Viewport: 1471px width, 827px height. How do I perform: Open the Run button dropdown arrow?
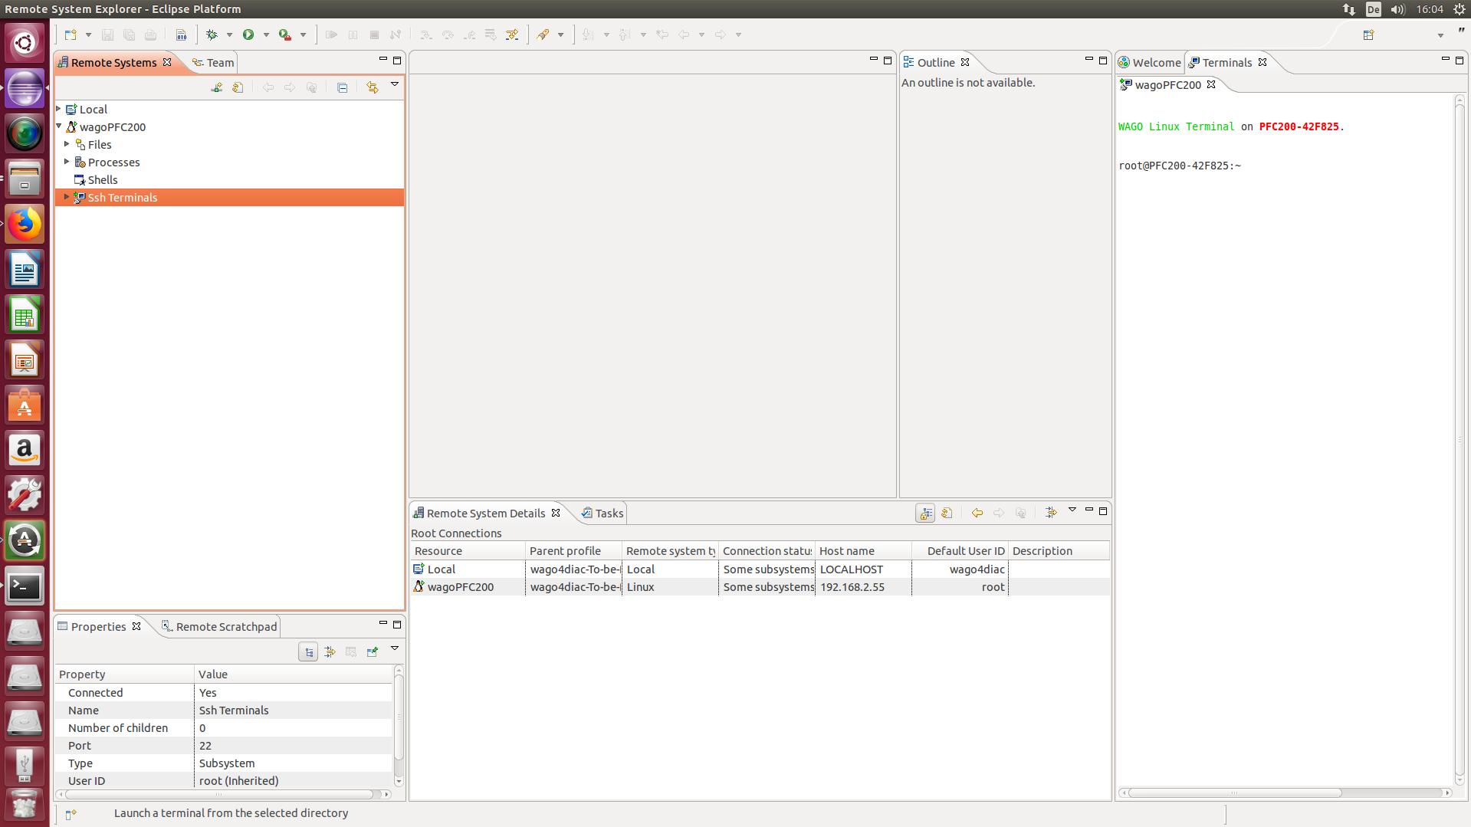pyautogui.click(x=266, y=34)
